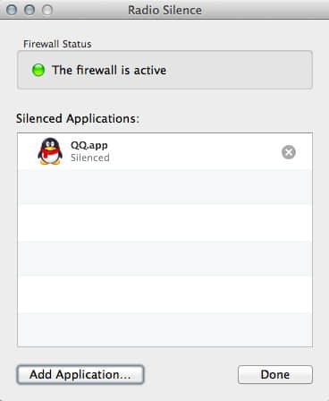Close the Radio Silence window
Viewport: 329px width, 401px height.
click(x=12, y=10)
